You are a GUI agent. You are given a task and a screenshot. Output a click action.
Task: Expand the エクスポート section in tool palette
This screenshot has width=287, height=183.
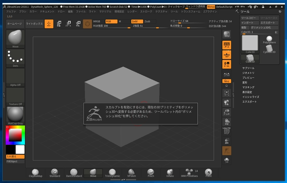249,102
